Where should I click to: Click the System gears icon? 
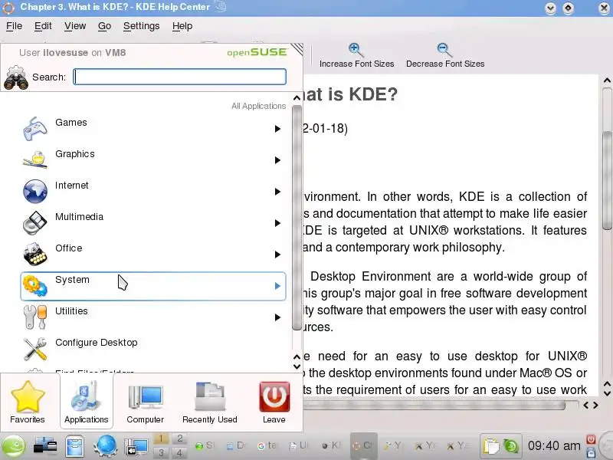pyautogui.click(x=34, y=286)
